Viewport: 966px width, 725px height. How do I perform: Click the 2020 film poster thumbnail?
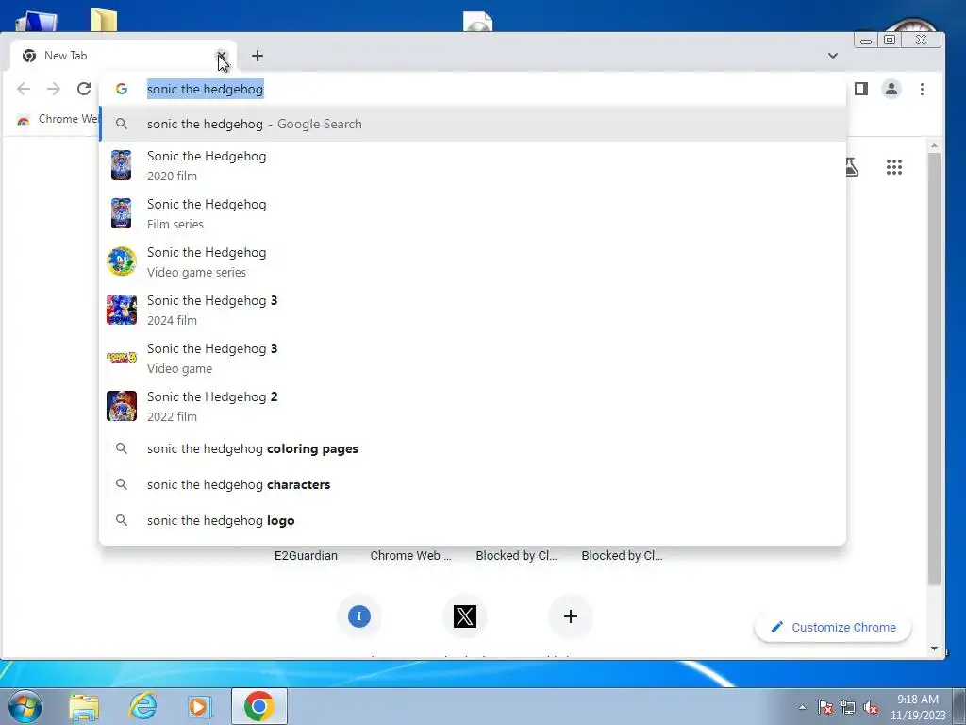[x=122, y=165]
